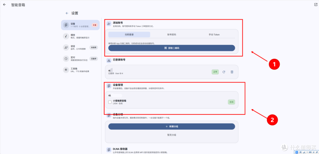Click the 未启用 badge on 语音
This screenshot has width=319, height=154.
(x=94, y=47)
